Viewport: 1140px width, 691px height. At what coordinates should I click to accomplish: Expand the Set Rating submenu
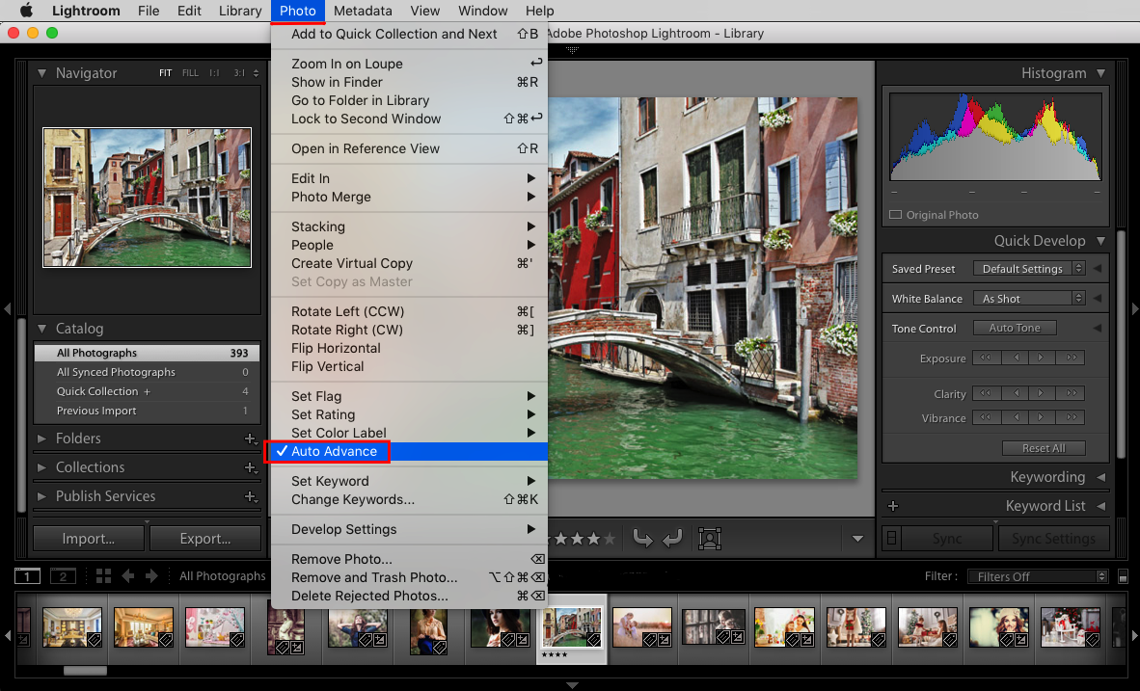coord(409,415)
